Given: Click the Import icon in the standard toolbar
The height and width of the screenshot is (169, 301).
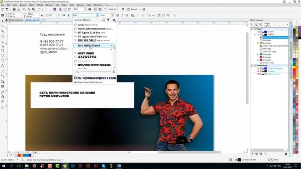Looking at the screenshot, I should pyautogui.click(x=61, y=9).
